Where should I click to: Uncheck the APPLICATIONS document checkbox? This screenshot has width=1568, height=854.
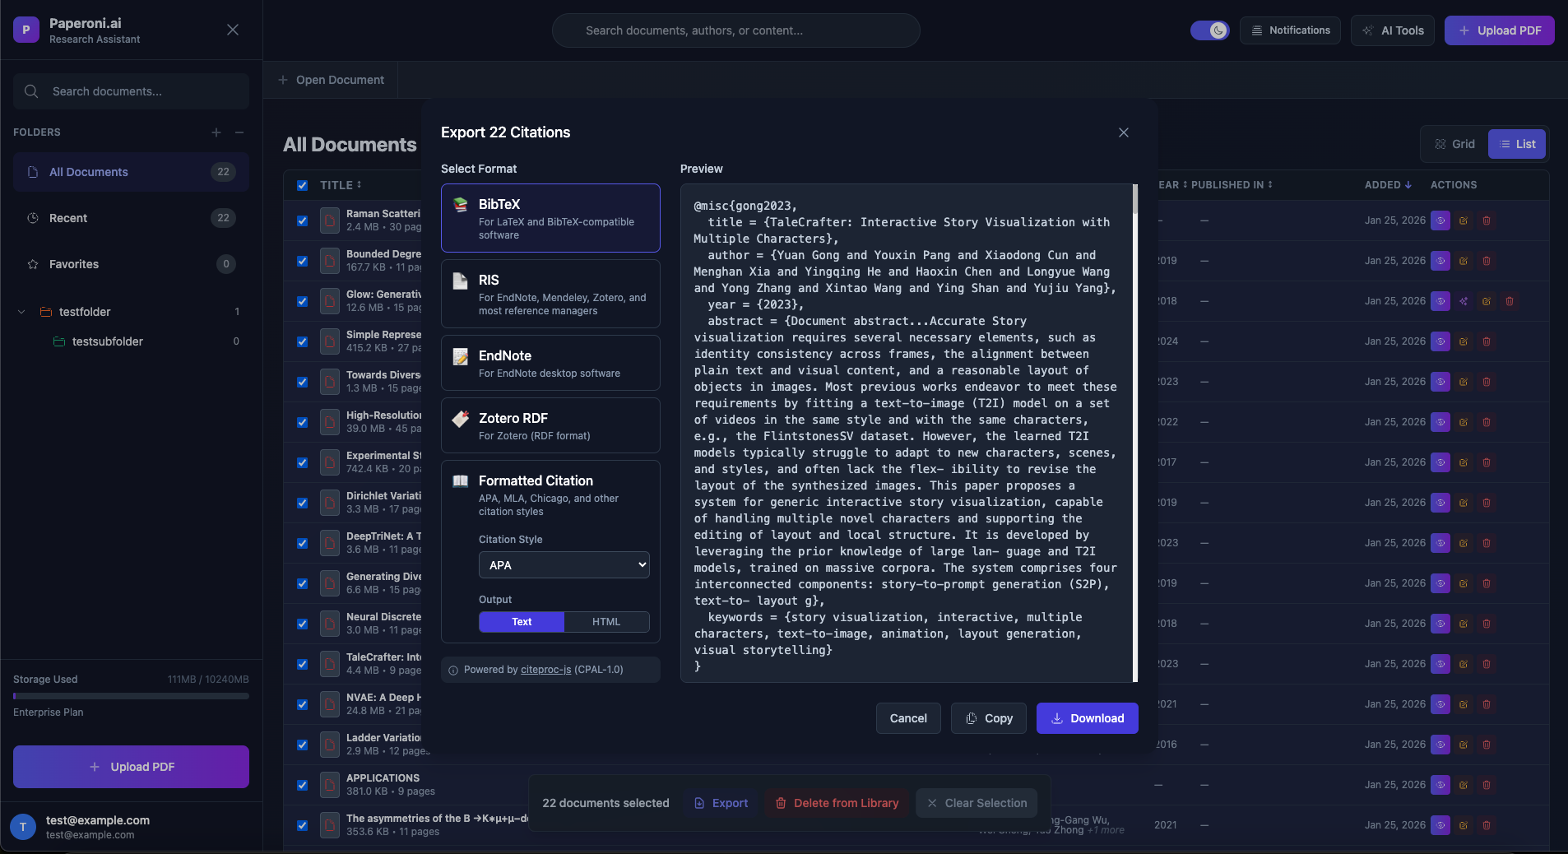click(302, 784)
